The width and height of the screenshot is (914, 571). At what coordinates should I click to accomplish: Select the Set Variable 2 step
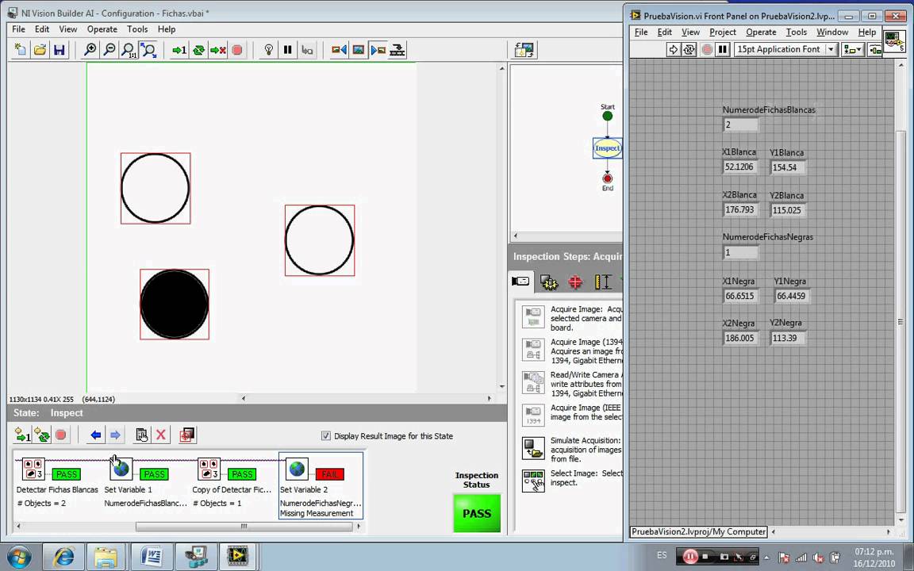(321, 485)
